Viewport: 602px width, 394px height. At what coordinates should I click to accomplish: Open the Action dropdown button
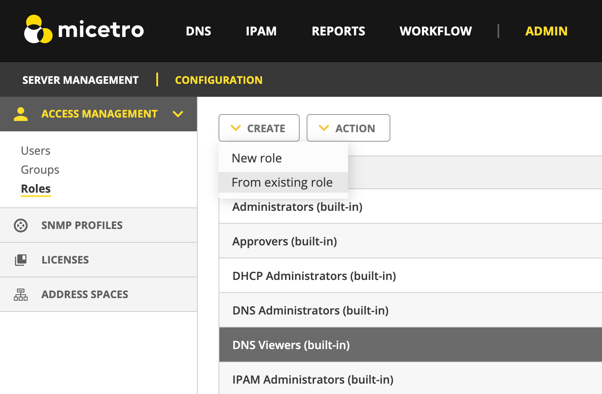(348, 128)
